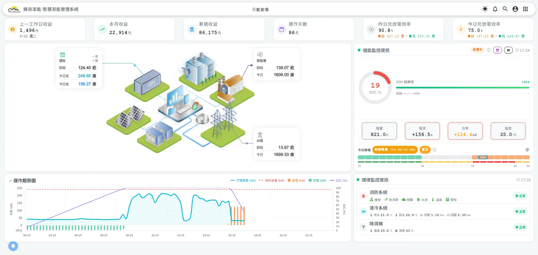Image resolution: width=538 pixels, height=255 pixels.
Task: Open the notifications bell in header
Action: (495, 9)
